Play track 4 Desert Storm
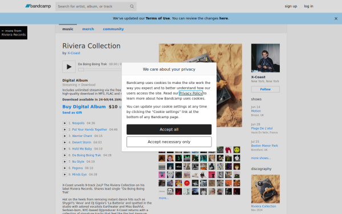This screenshot has height=214, width=342. (x=64, y=142)
